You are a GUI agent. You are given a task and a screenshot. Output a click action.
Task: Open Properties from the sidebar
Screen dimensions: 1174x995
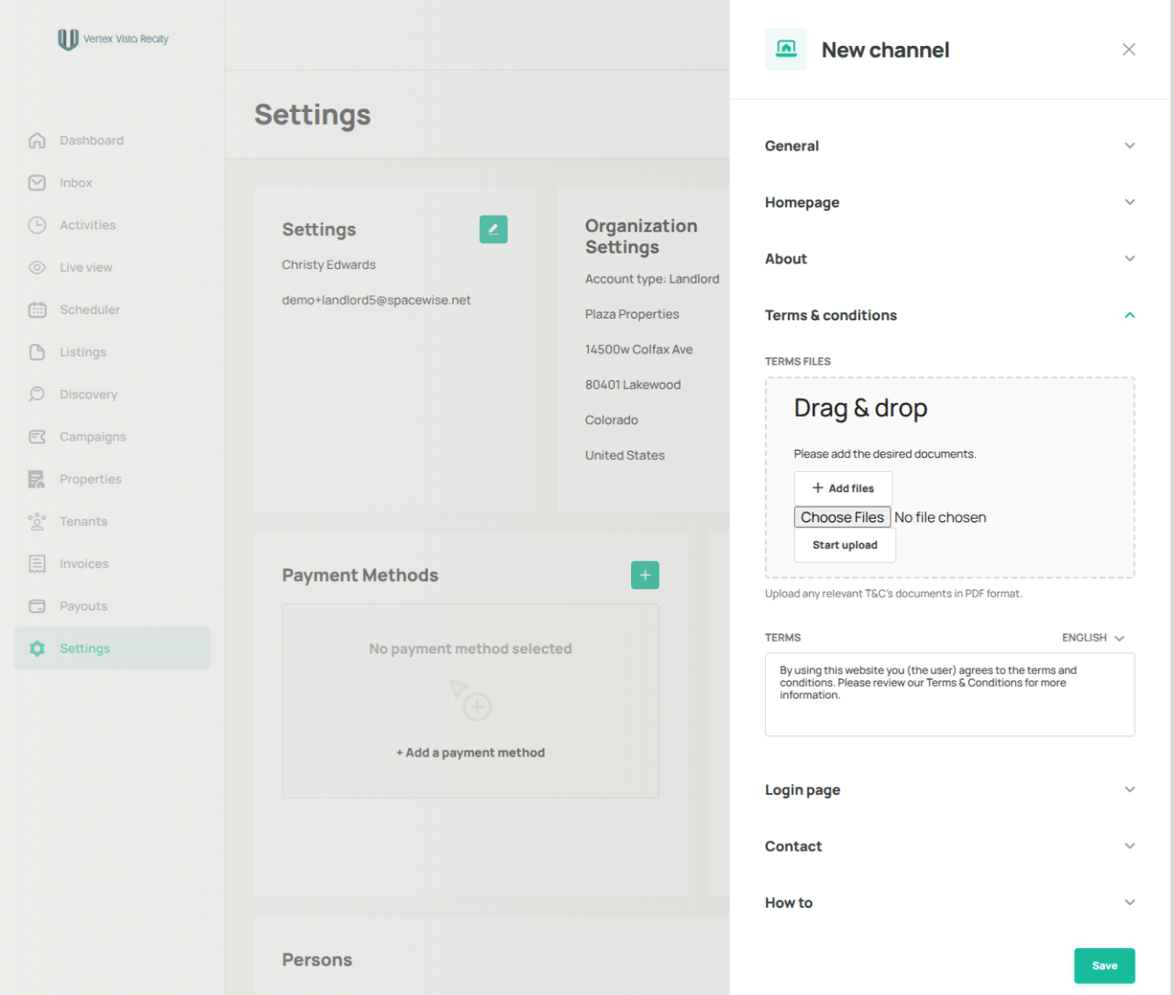tap(112, 479)
